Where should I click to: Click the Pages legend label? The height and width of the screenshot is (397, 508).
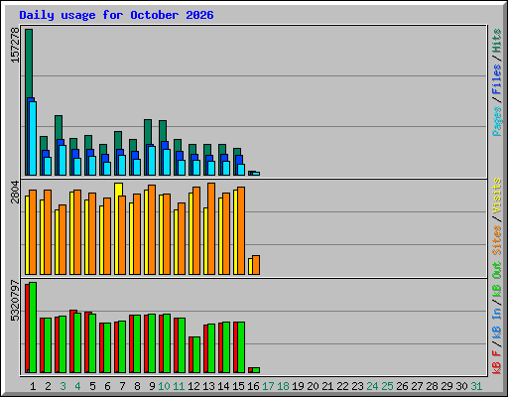point(497,121)
